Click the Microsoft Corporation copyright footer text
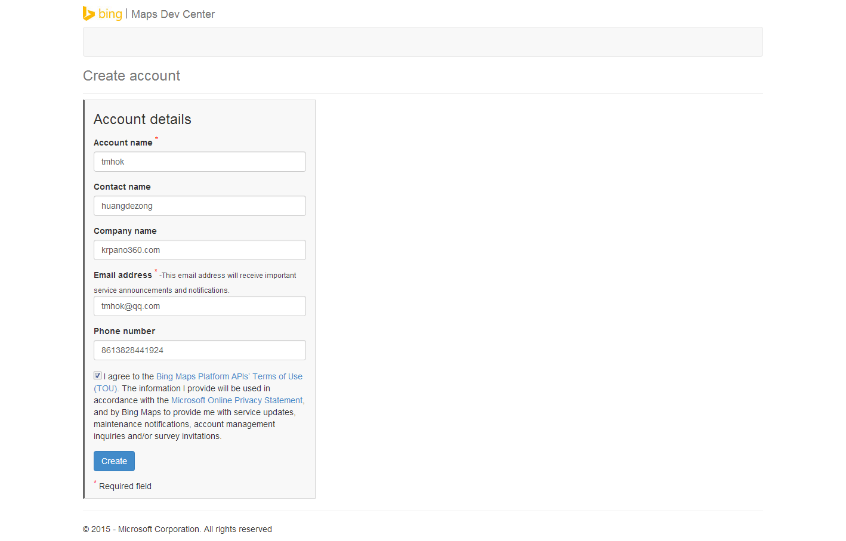The height and width of the screenshot is (541, 846). click(177, 529)
